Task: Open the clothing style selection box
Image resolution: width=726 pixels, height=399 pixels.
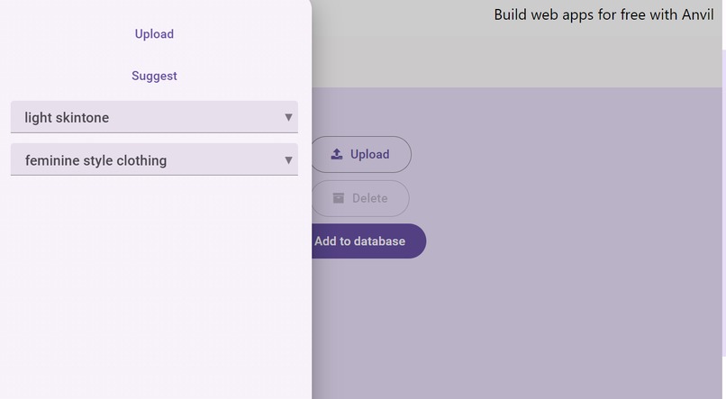Action: (x=154, y=159)
